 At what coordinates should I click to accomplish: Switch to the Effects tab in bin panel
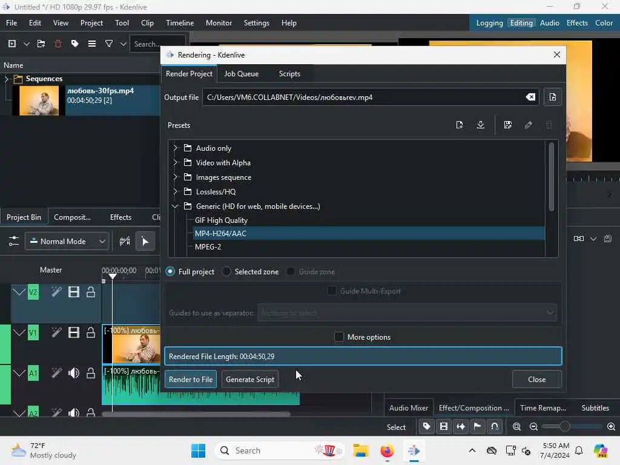pyautogui.click(x=120, y=217)
